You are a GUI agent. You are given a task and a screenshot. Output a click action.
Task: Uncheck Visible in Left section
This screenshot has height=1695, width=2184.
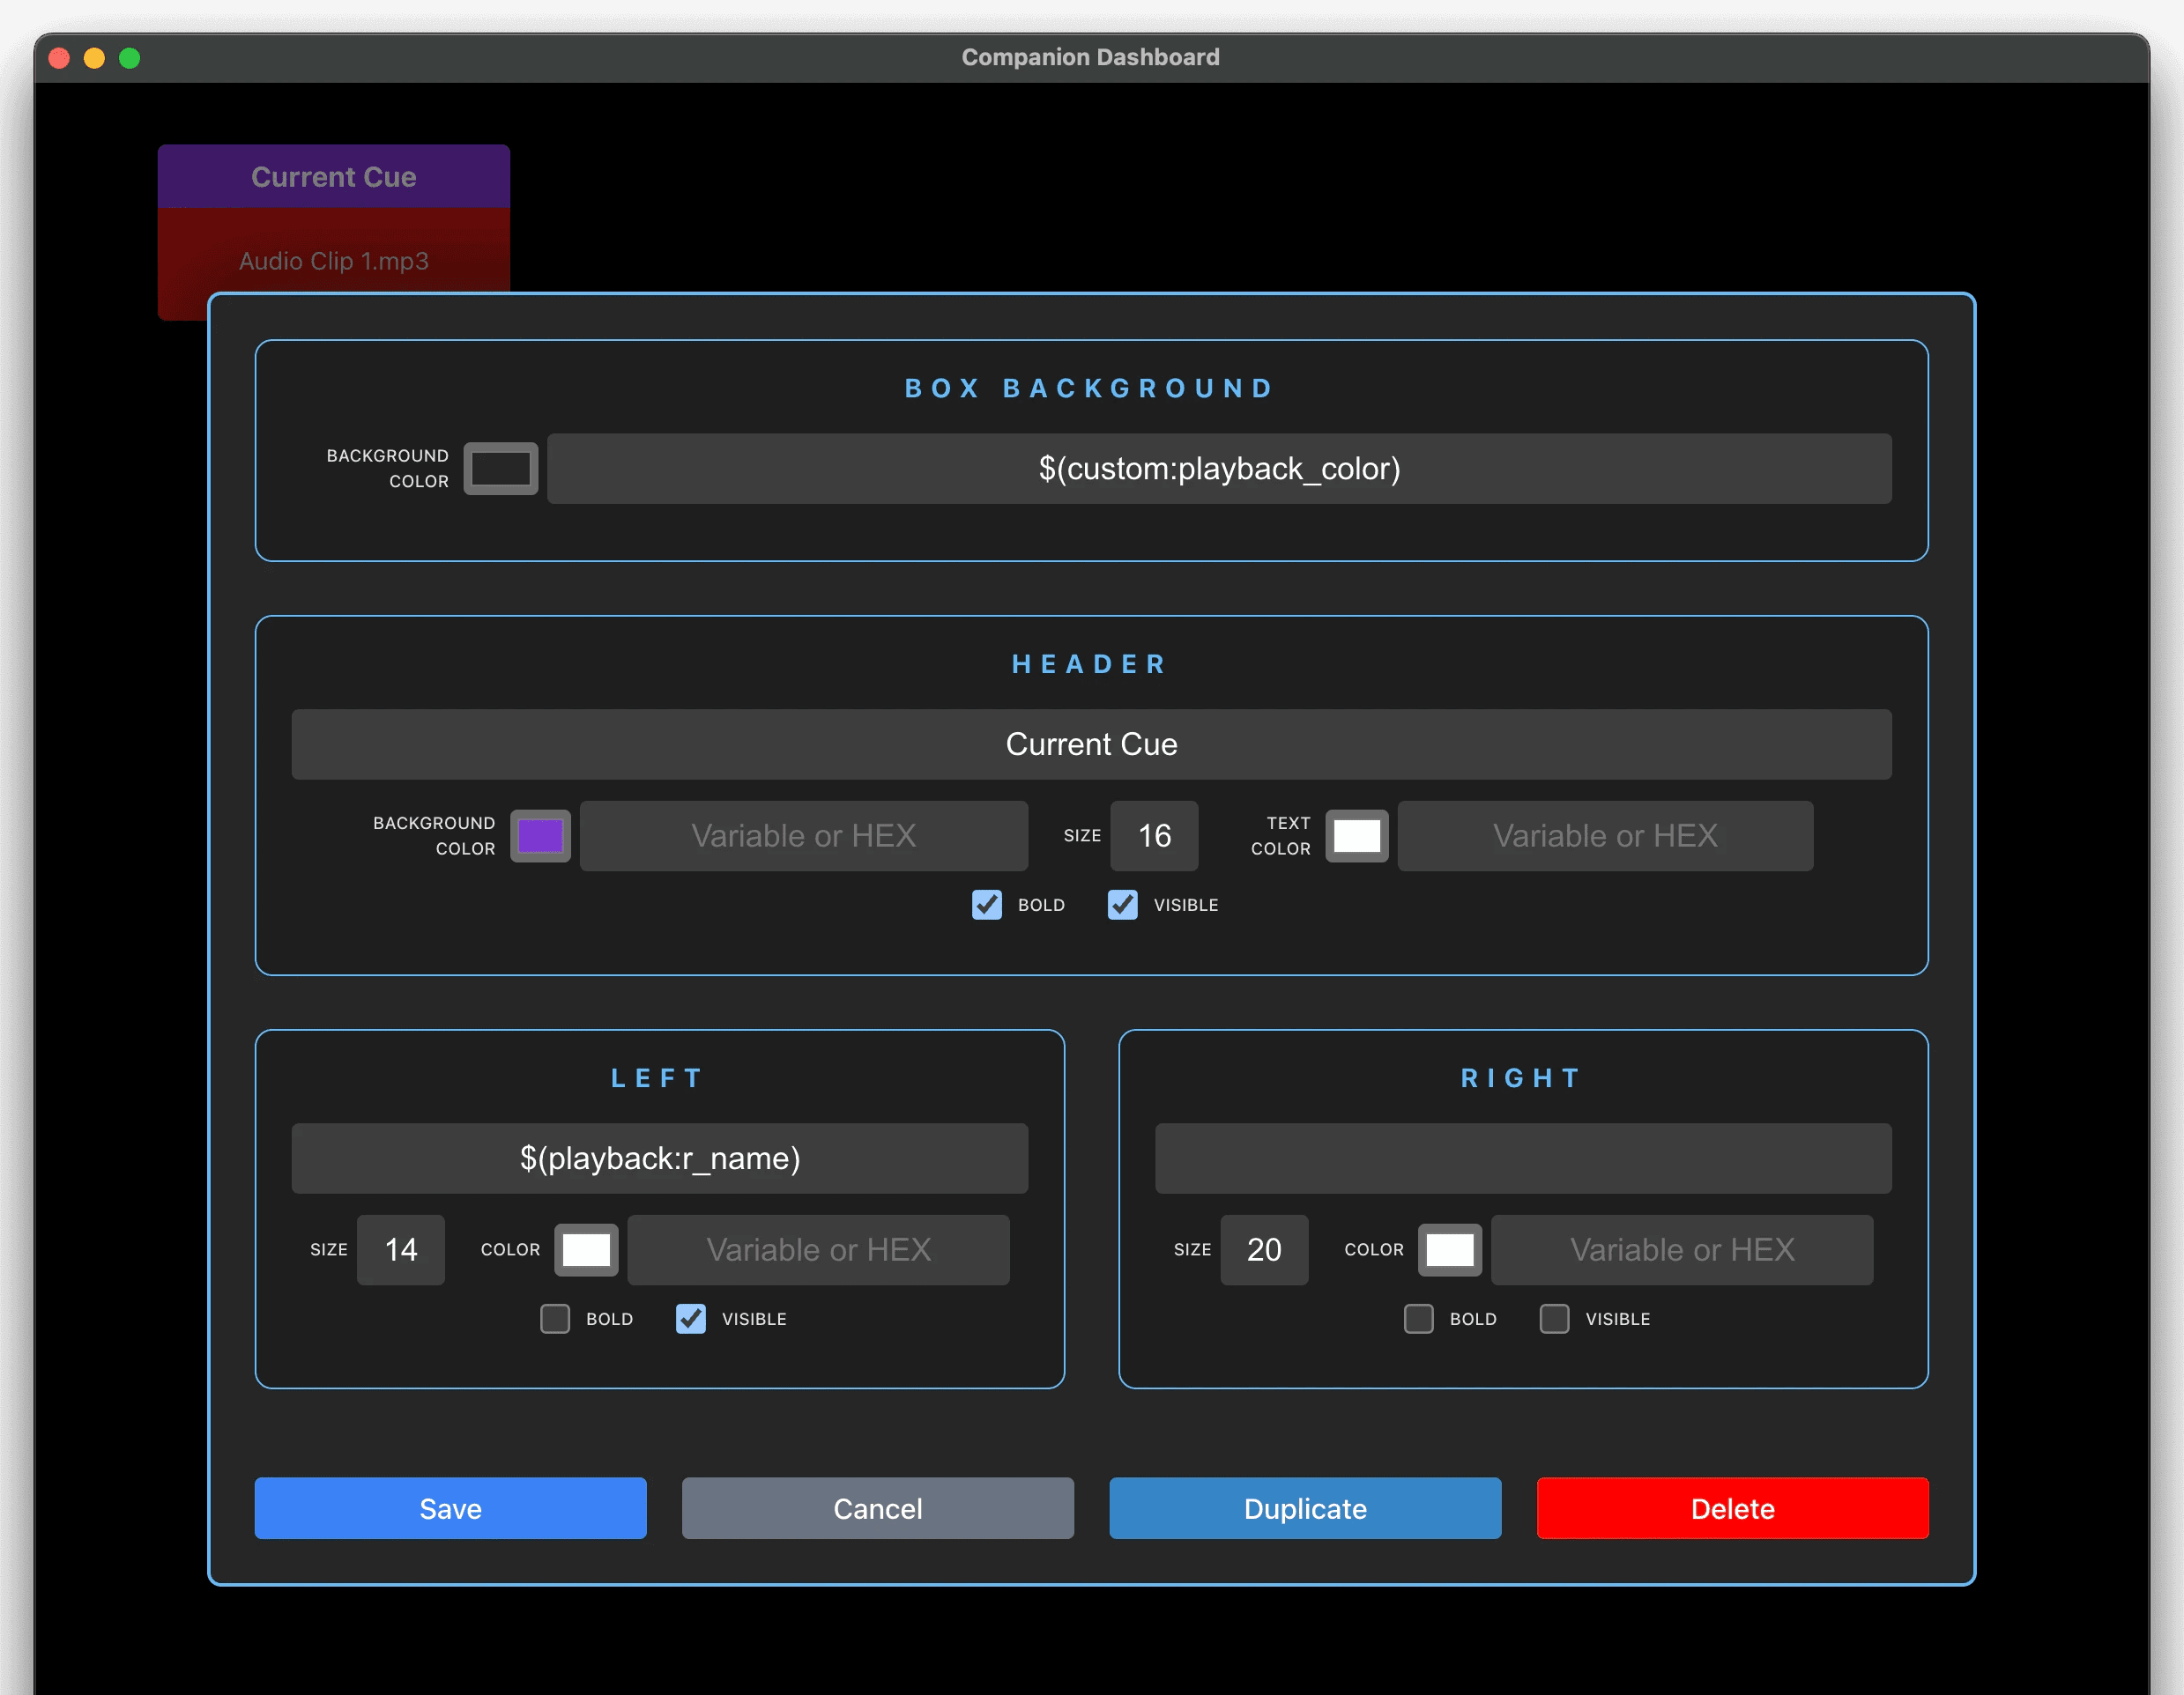pos(690,1318)
